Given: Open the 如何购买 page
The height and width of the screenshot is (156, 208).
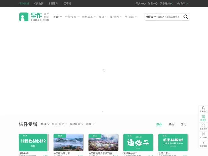Looking at the screenshot, I should [x=38, y=3].
